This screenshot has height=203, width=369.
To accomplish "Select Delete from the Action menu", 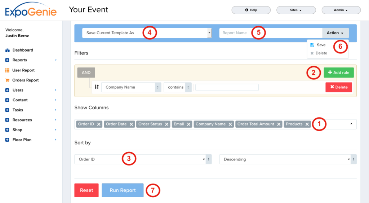I will pyautogui.click(x=321, y=53).
